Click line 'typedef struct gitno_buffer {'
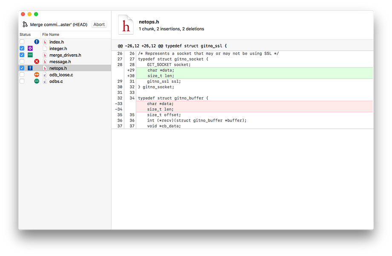This screenshot has width=392, height=256. tap(173, 98)
